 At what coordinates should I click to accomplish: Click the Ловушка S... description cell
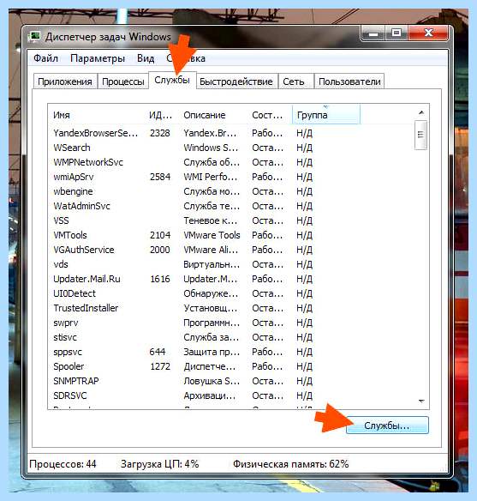[x=212, y=381]
